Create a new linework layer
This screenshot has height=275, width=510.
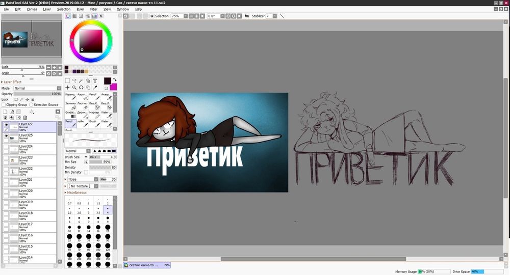pos(12,112)
